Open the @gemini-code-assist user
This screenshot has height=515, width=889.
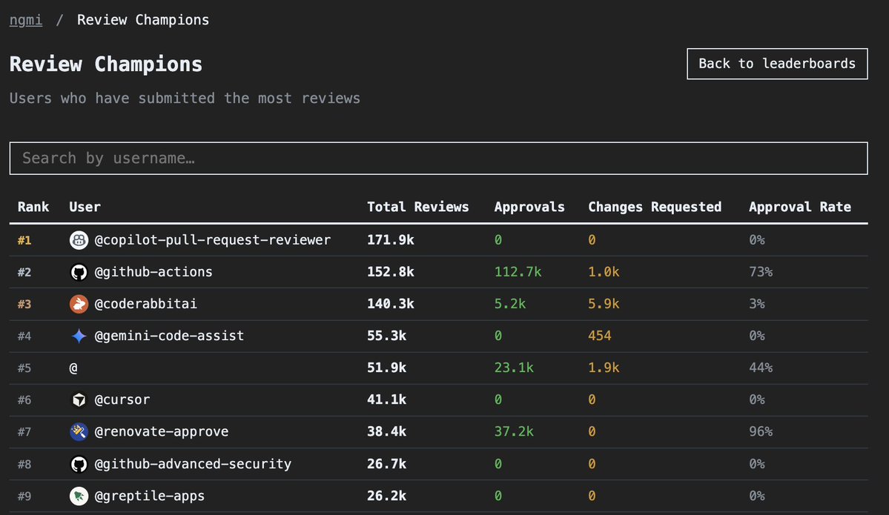click(x=169, y=336)
